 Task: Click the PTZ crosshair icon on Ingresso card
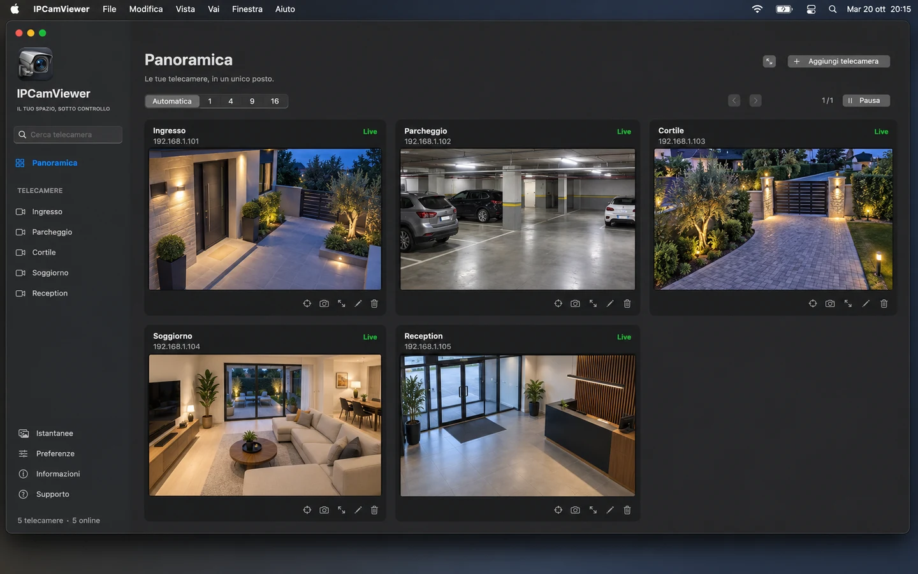(x=307, y=304)
